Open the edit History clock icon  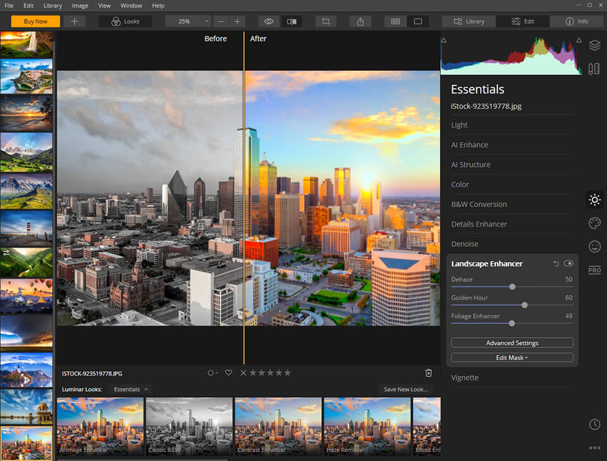coord(594,424)
